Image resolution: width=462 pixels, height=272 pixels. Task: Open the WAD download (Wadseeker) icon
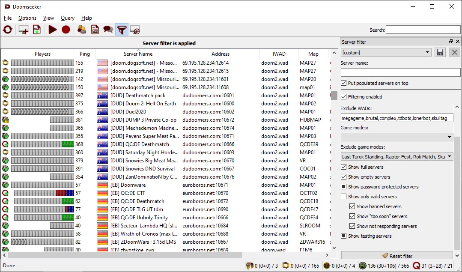37,30
